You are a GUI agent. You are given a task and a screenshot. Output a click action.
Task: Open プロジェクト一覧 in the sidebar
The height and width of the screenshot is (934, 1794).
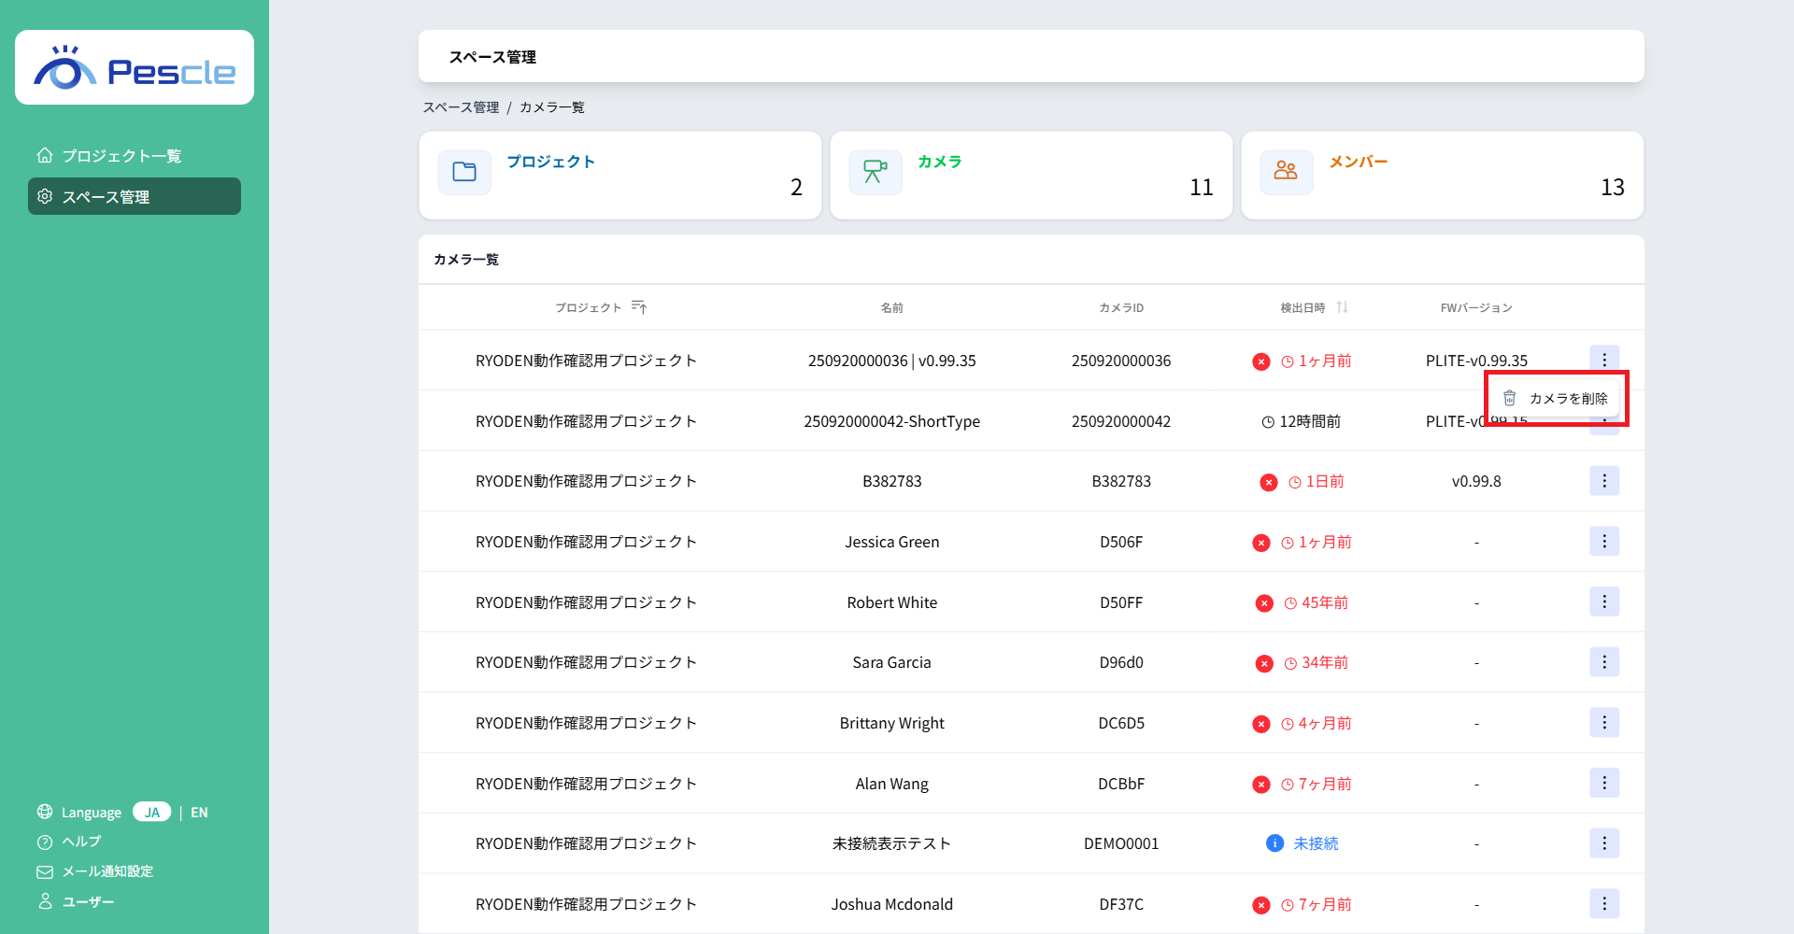click(x=121, y=156)
